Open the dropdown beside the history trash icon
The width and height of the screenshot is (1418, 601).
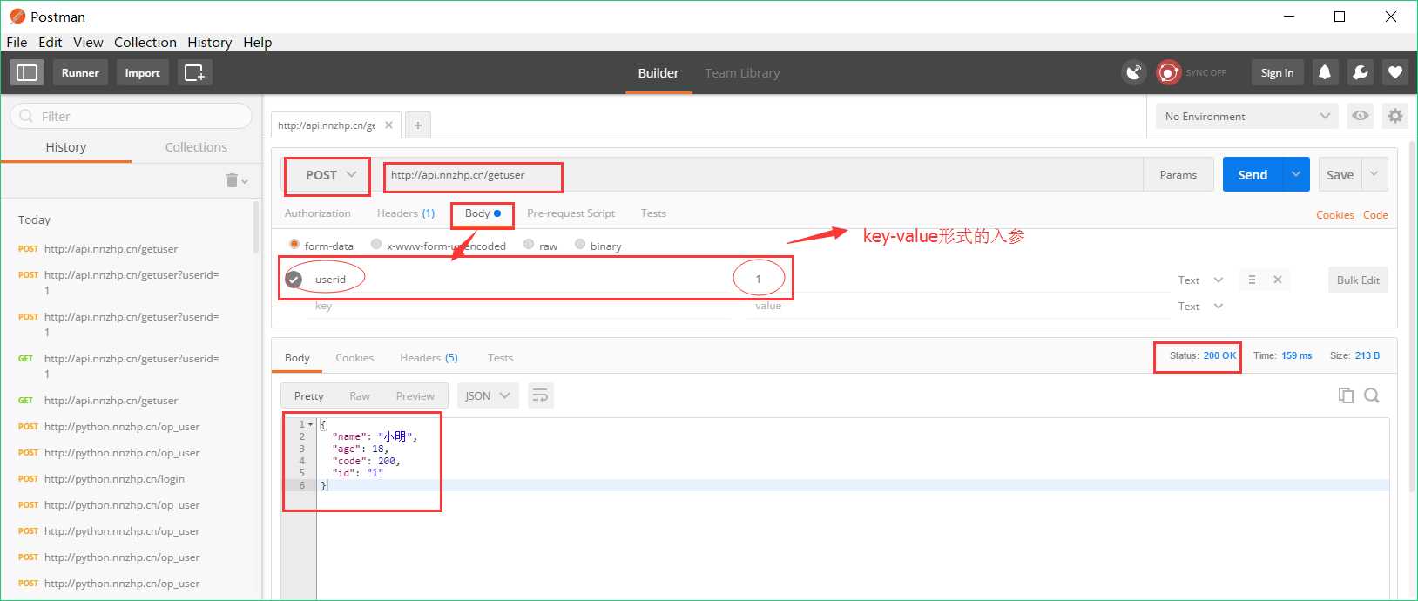pyautogui.click(x=245, y=181)
